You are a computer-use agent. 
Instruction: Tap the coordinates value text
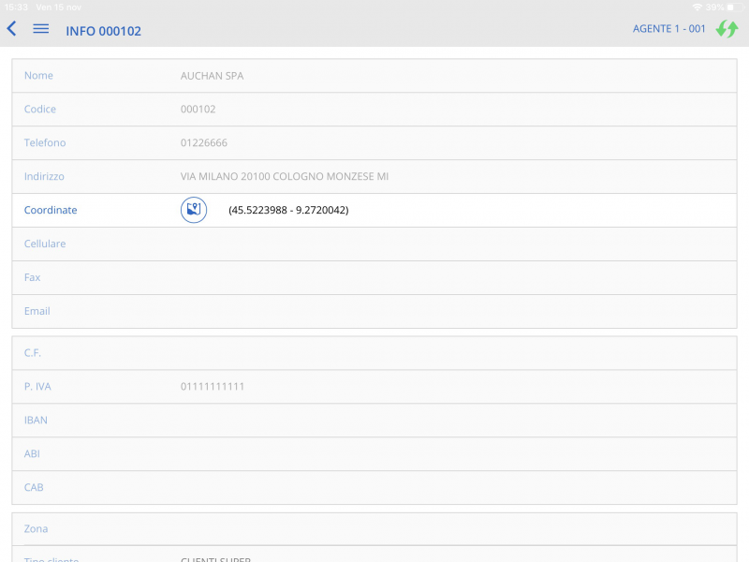click(288, 211)
